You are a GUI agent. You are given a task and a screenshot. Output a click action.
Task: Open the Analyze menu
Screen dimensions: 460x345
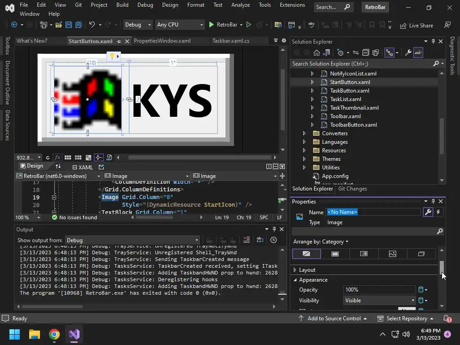(x=240, y=5)
